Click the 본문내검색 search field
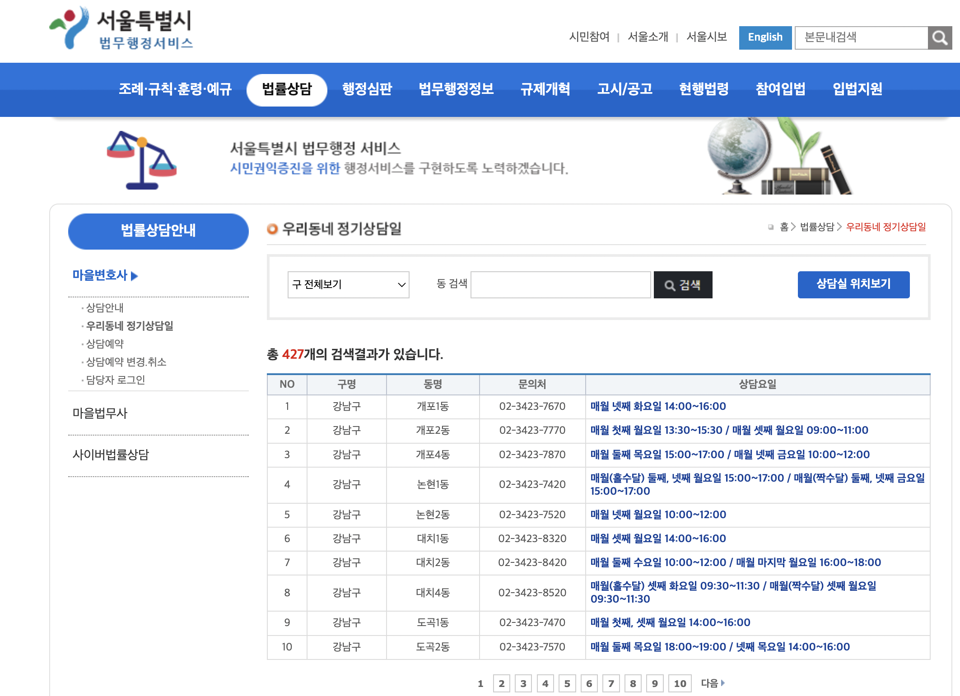 tap(861, 37)
